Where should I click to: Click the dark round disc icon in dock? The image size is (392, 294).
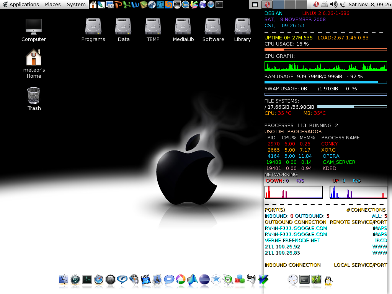pyautogui.click(x=110, y=279)
